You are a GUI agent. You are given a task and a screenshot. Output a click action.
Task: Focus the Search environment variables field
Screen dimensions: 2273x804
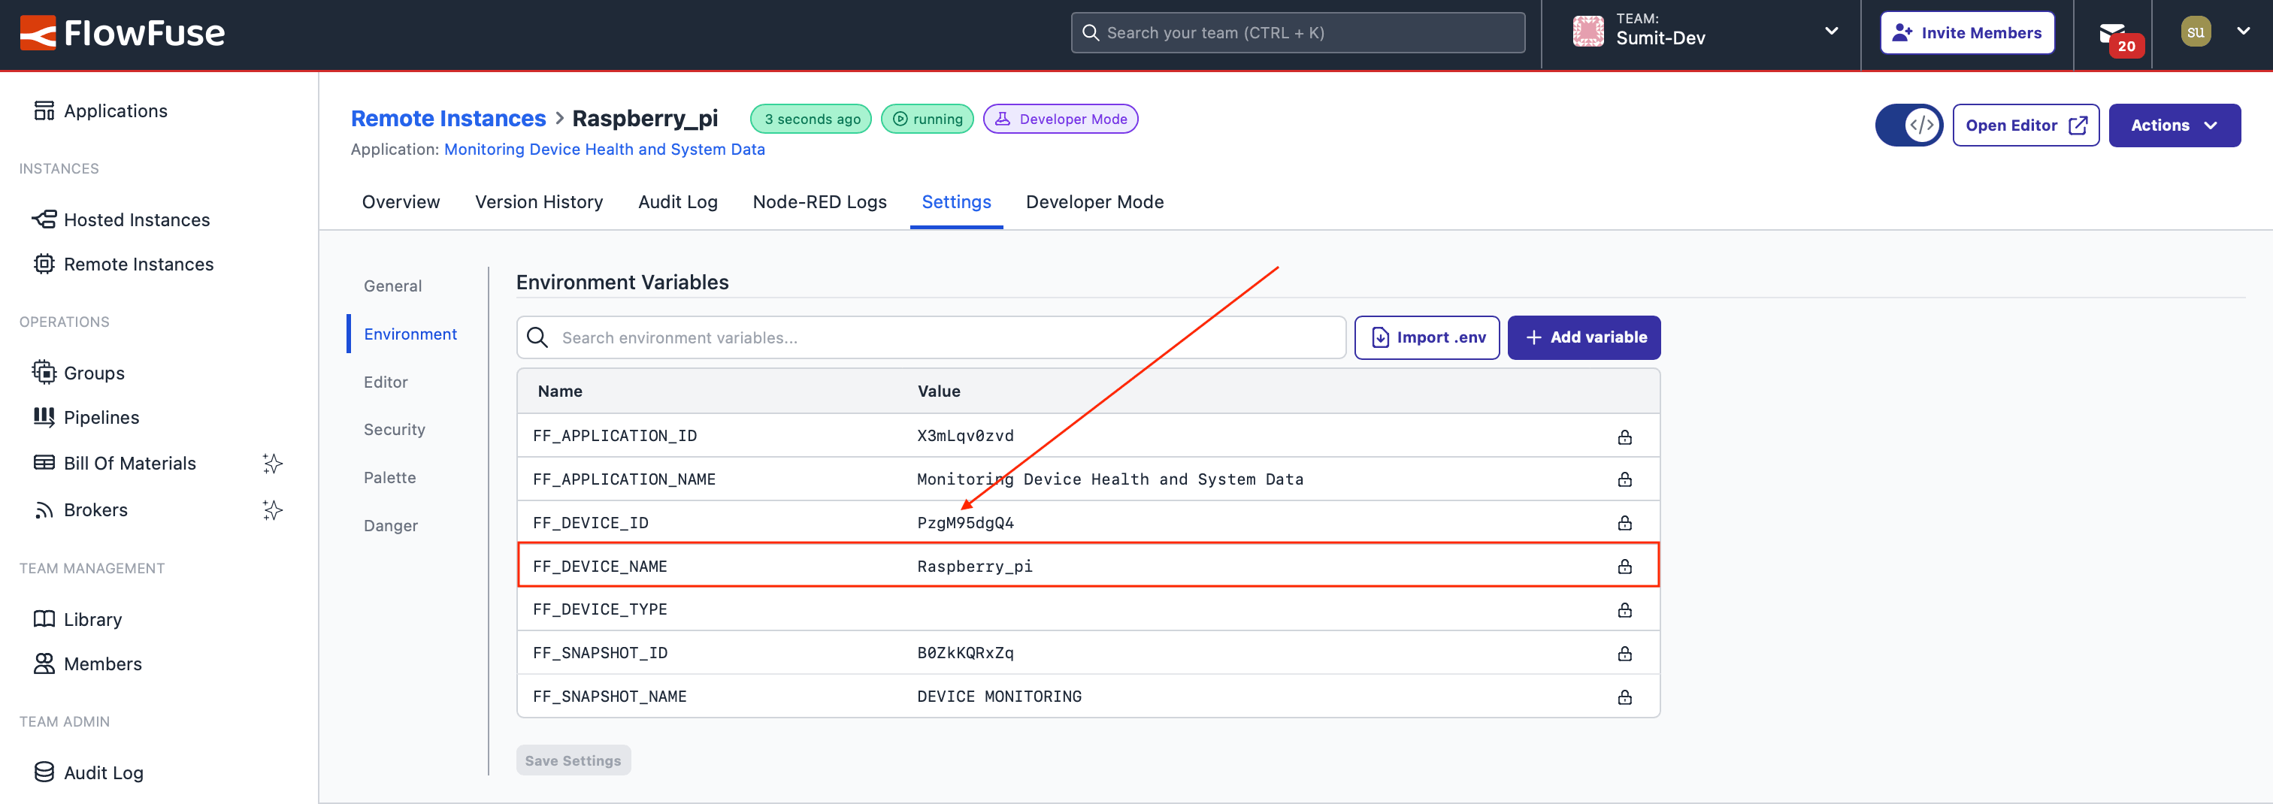(x=944, y=338)
